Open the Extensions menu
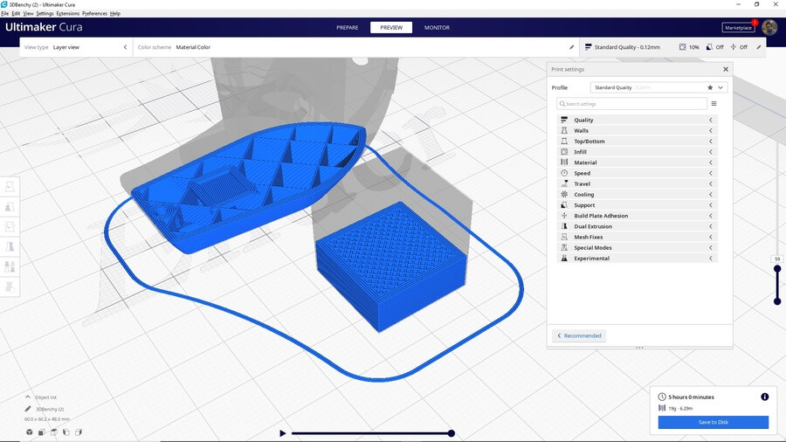This screenshot has width=786, height=442. pos(67,14)
